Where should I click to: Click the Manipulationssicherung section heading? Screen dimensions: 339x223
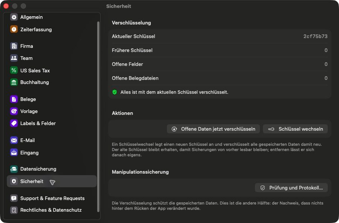140,172
